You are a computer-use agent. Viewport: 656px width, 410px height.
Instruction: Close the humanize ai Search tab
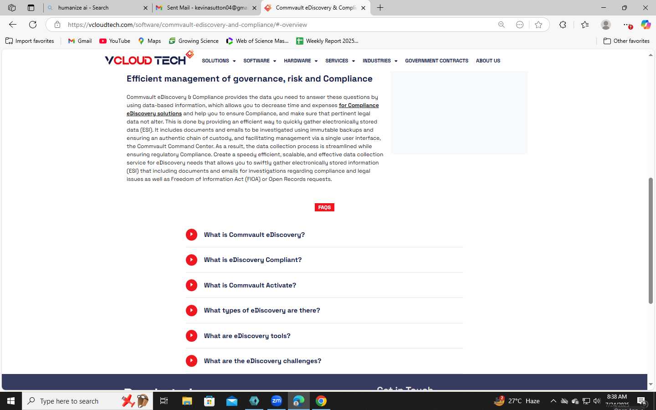click(145, 8)
